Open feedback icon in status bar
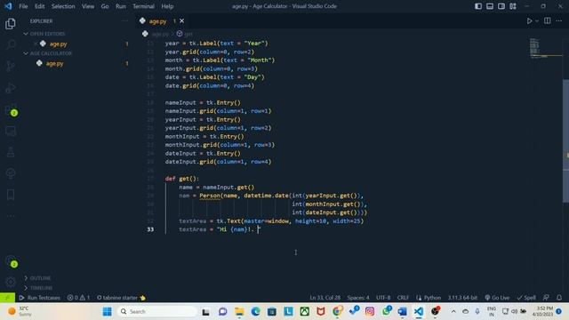This screenshot has width=569, height=320. click(x=546, y=298)
